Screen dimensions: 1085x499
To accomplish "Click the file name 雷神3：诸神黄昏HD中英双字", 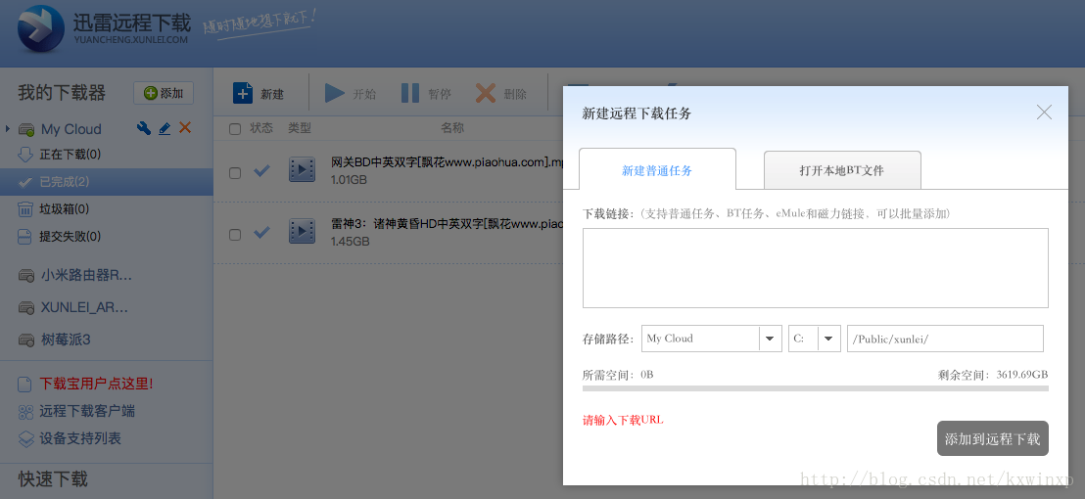I will tap(447, 224).
